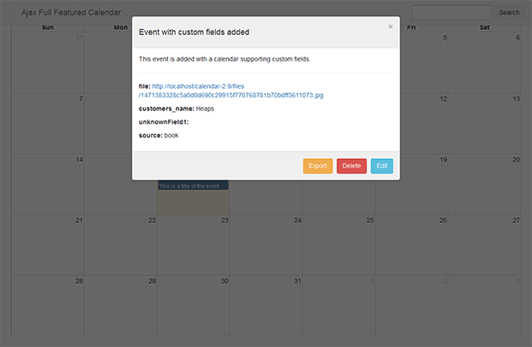532x347 pixels.
Task: Click the search input field
Action: pos(451,13)
